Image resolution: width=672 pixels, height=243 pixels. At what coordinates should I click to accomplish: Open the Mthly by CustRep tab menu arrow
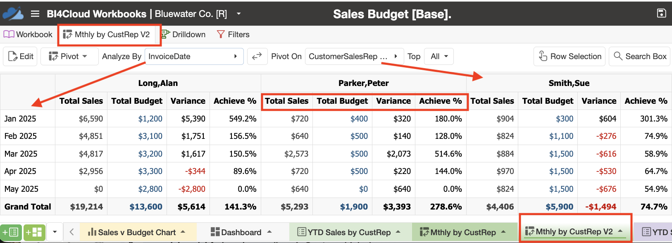coord(503,232)
